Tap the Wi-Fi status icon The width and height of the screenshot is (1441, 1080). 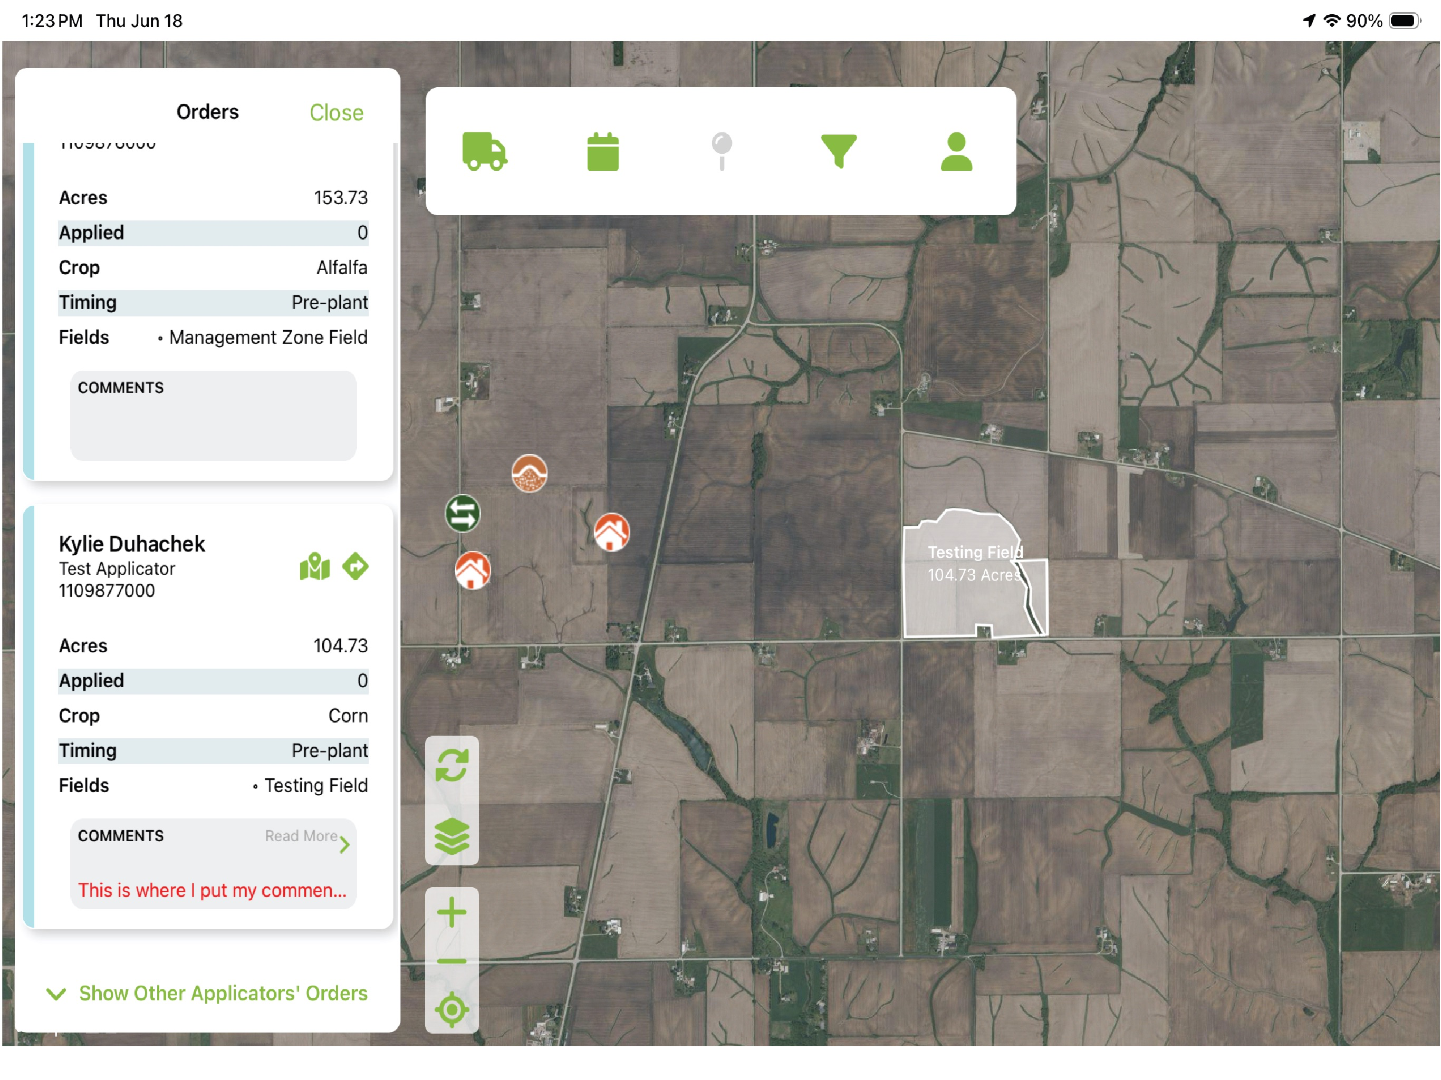1332,20
